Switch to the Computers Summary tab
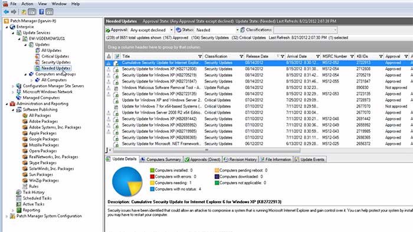Screen dimensions: 413x232 (160, 159)
